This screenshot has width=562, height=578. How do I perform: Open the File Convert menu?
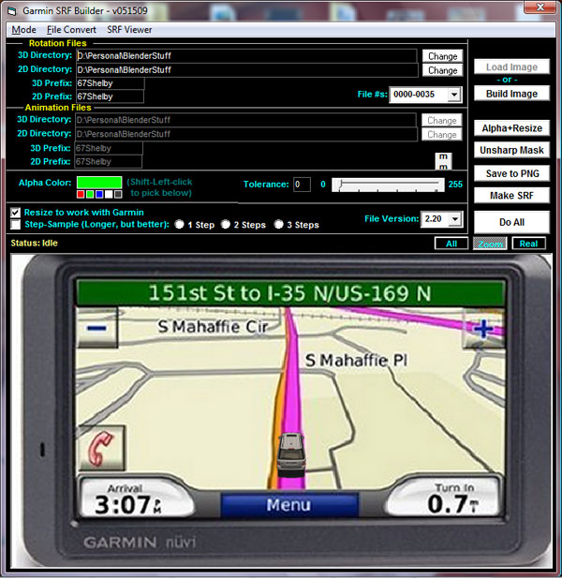tap(71, 29)
